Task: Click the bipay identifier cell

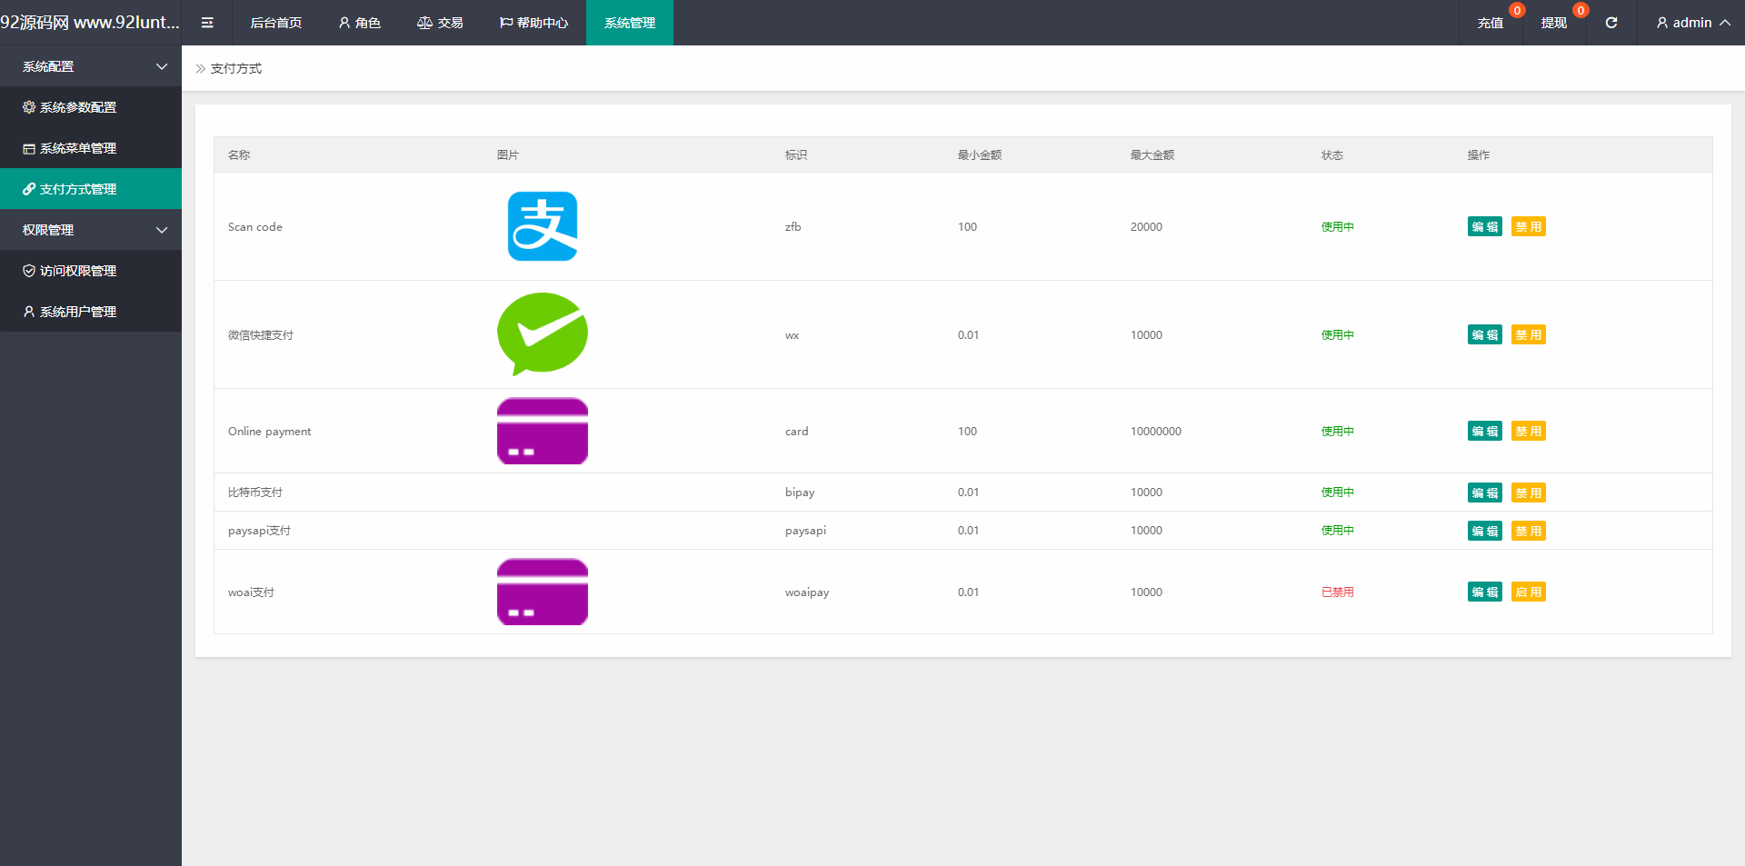Action: click(800, 493)
